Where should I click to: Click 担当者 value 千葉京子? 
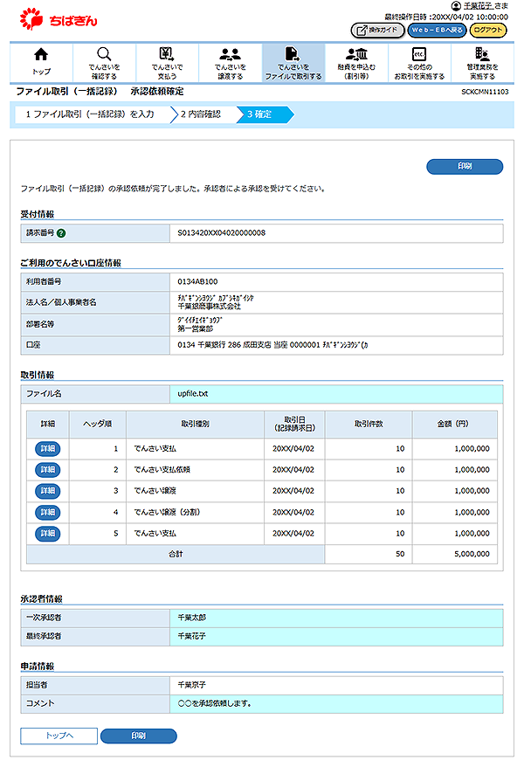coord(191,685)
